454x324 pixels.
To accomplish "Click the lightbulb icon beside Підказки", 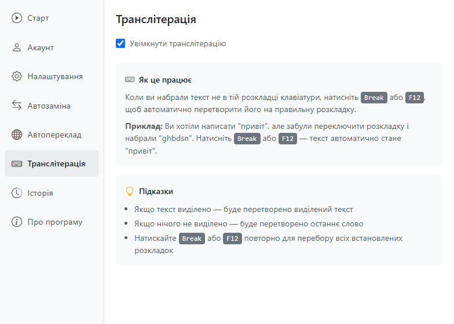I will click(130, 191).
